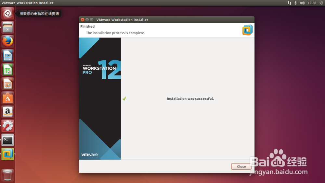Open LibreOffice Writer from launcher

point(8,56)
